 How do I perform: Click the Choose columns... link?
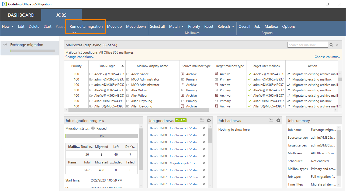(x=327, y=57)
